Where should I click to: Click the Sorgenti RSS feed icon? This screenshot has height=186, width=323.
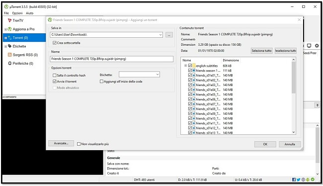coord(9,55)
